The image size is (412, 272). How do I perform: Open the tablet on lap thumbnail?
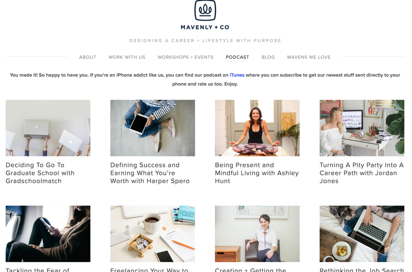tap(152, 128)
